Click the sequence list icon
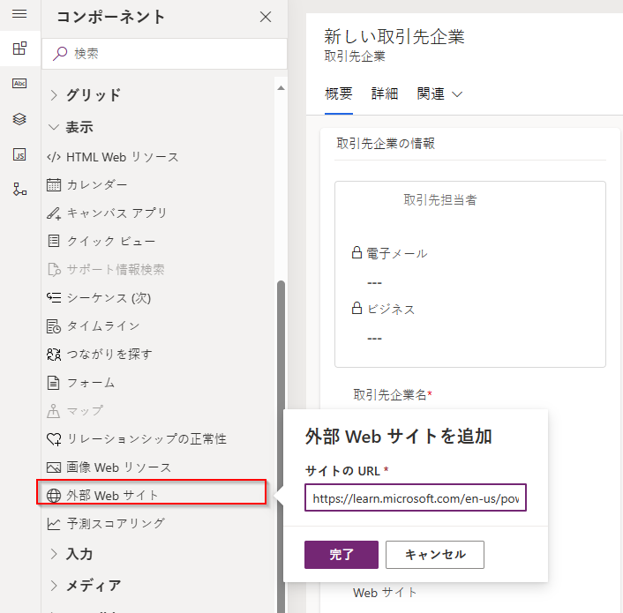The image size is (623, 613). (x=54, y=297)
